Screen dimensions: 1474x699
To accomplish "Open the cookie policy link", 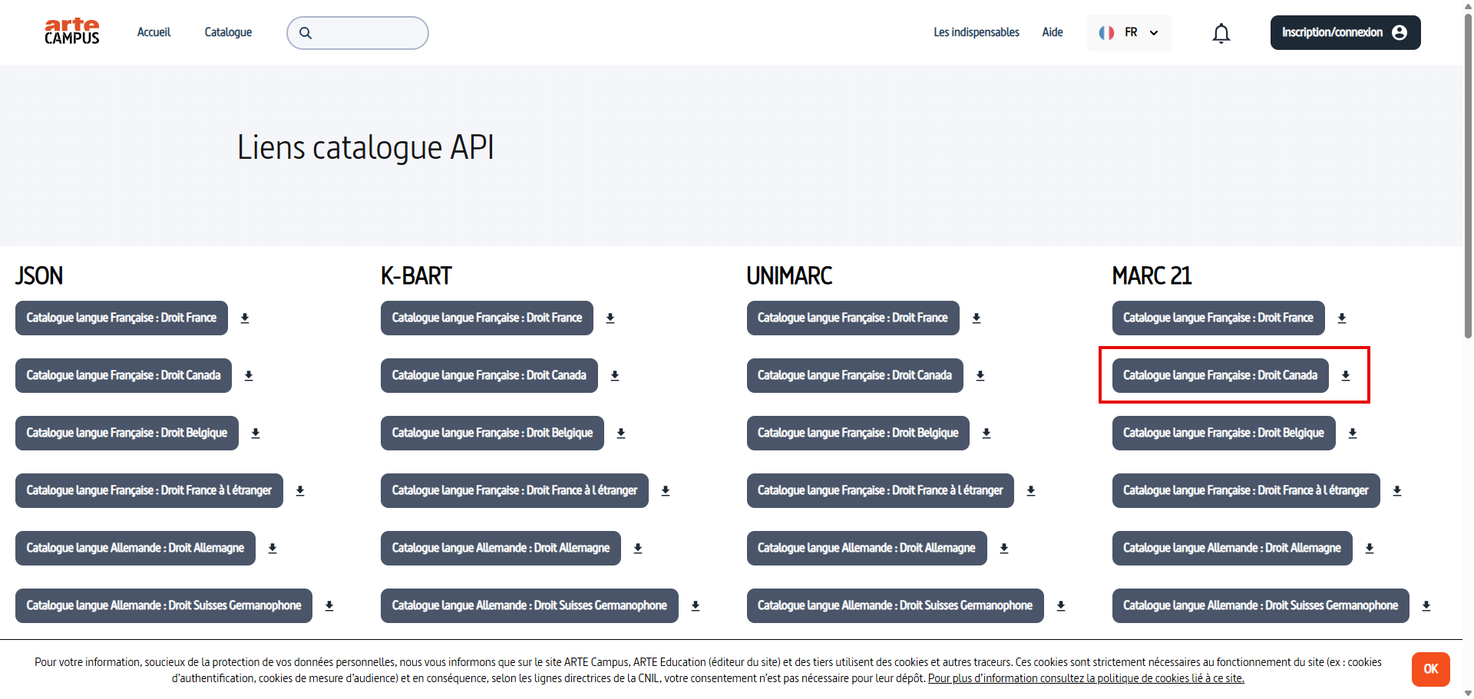I will tap(1086, 678).
